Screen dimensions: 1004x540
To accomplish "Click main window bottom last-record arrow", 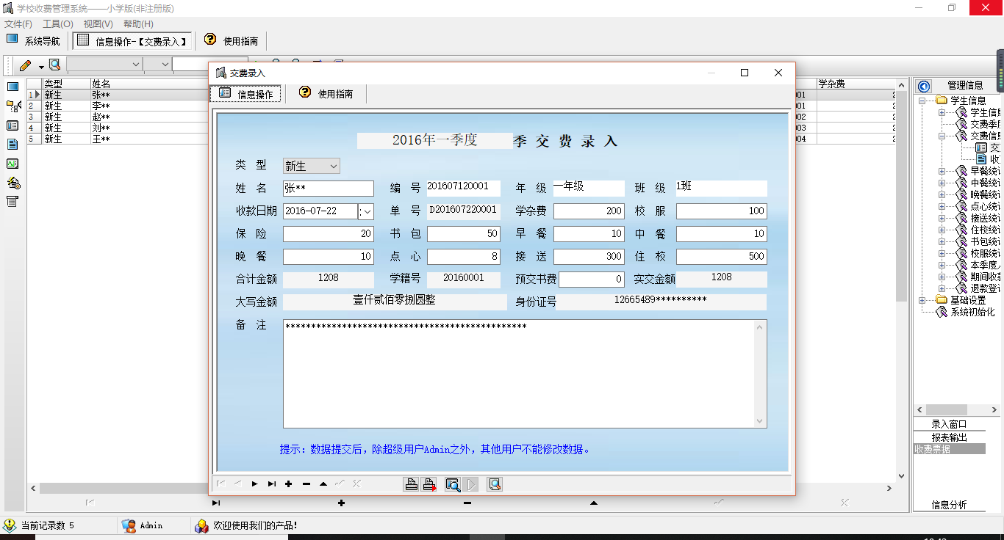I will [x=215, y=503].
